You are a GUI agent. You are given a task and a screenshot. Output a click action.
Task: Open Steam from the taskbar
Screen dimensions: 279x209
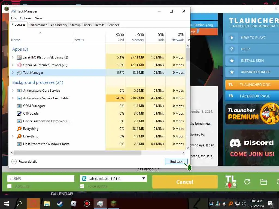click(x=60, y=204)
